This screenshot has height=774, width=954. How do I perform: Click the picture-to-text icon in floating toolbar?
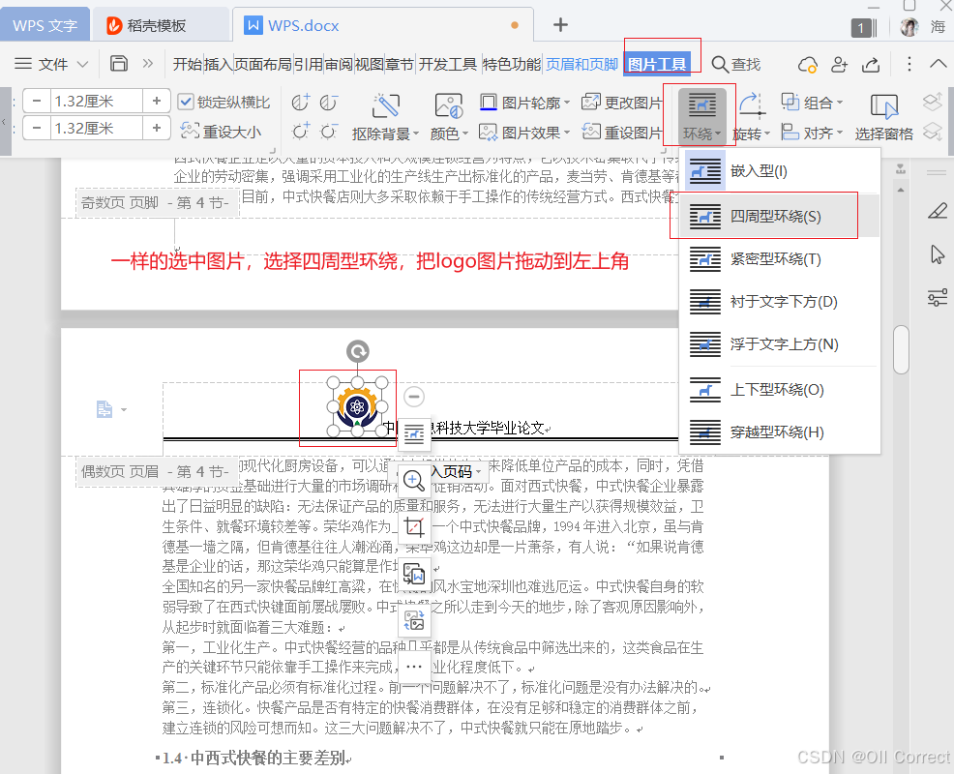(x=414, y=574)
